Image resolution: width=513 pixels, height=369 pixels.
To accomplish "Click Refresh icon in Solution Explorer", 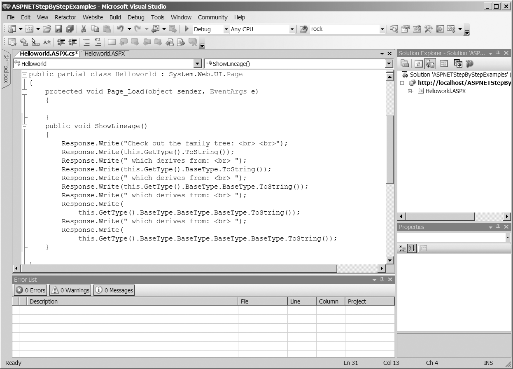I will (x=418, y=63).
